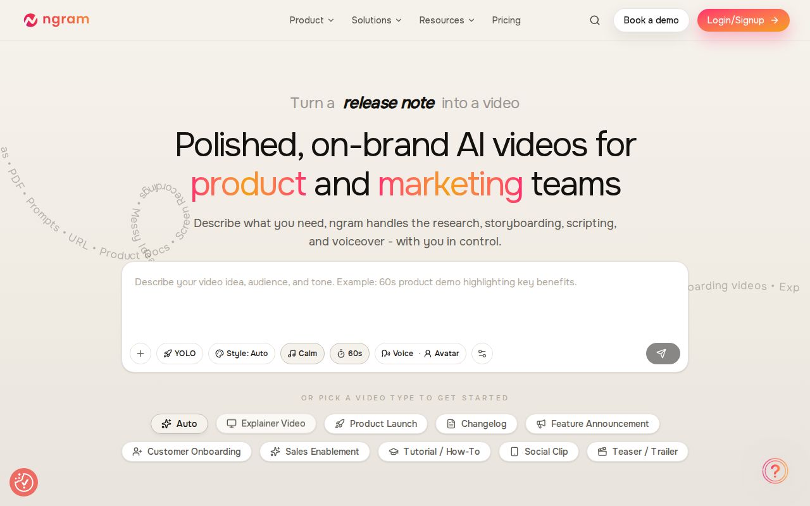Expand the Solutions menu
The height and width of the screenshot is (506, 810).
(377, 20)
